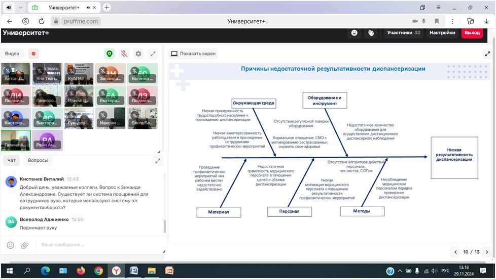Open Firefox from the Windows taskbar
This screenshot has width=496, height=279.
tap(81, 271)
